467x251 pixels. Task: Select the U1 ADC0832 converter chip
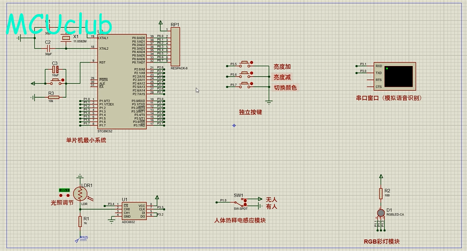pyautogui.click(x=134, y=210)
